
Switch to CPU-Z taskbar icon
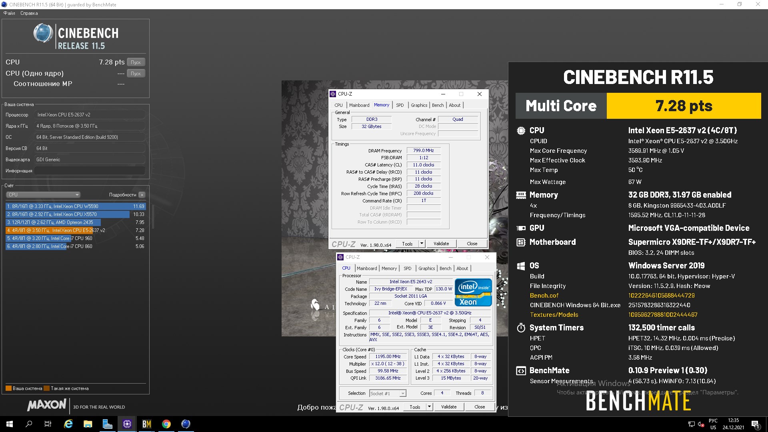[x=127, y=424]
